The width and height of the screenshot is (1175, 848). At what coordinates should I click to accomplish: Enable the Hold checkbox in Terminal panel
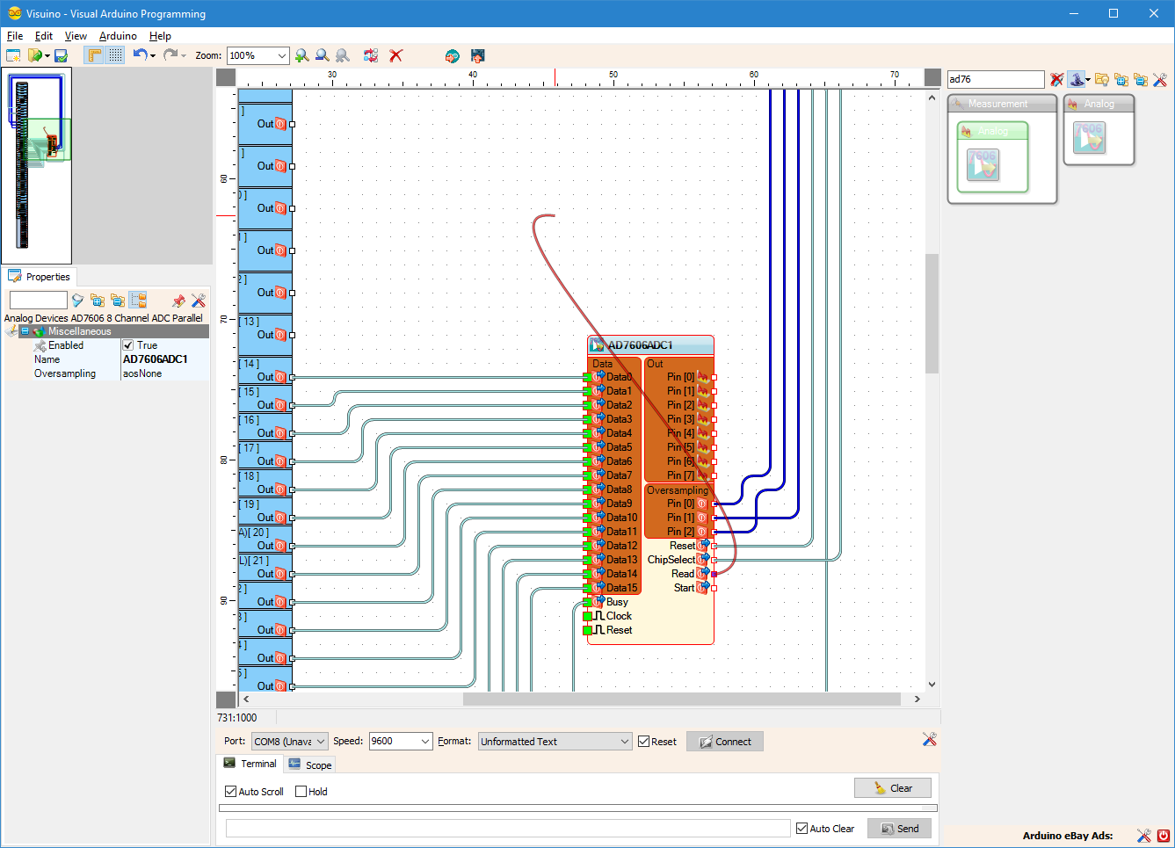click(299, 792)
